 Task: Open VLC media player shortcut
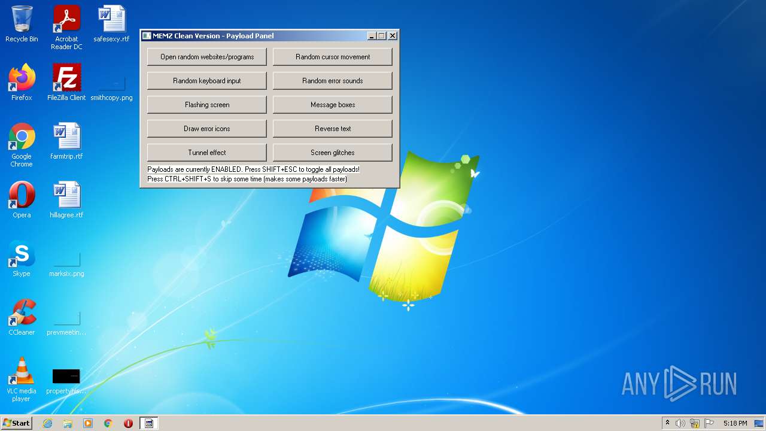pos(22,380)
